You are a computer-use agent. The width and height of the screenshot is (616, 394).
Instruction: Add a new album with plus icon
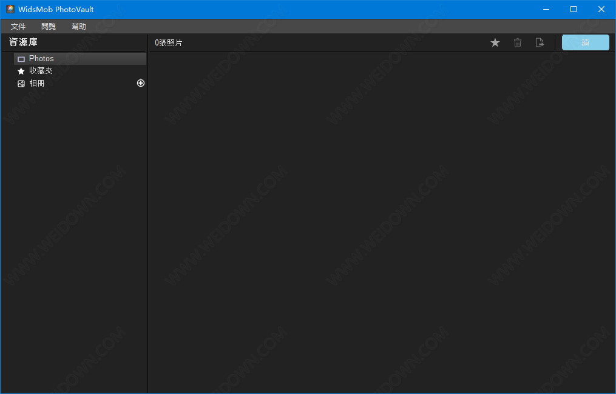point(141,83)
